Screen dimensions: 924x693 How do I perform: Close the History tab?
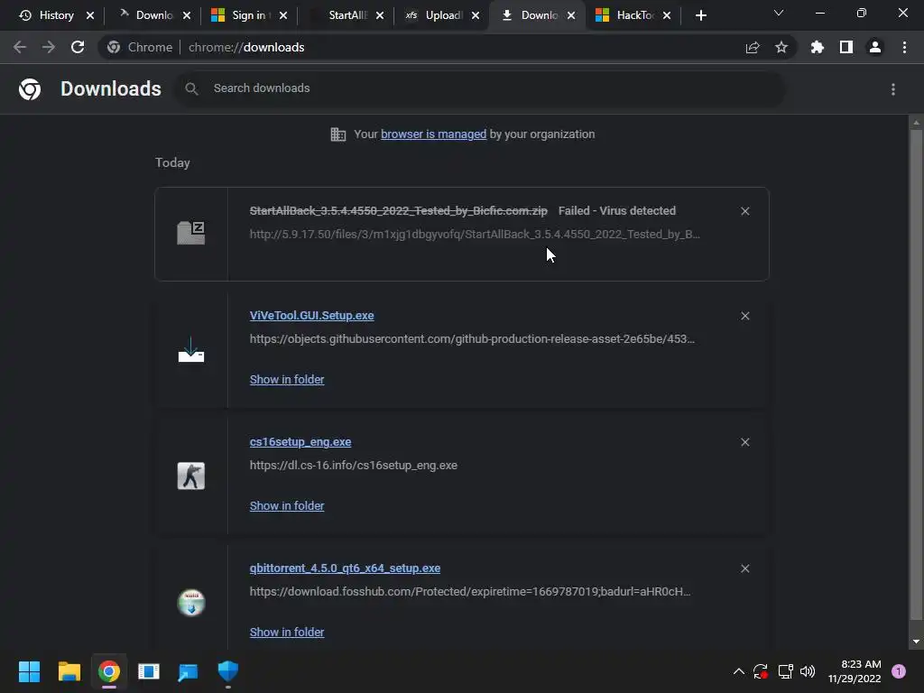click(90, 15)
